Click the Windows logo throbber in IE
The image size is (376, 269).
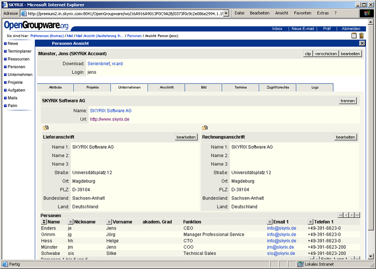[367, 13]
